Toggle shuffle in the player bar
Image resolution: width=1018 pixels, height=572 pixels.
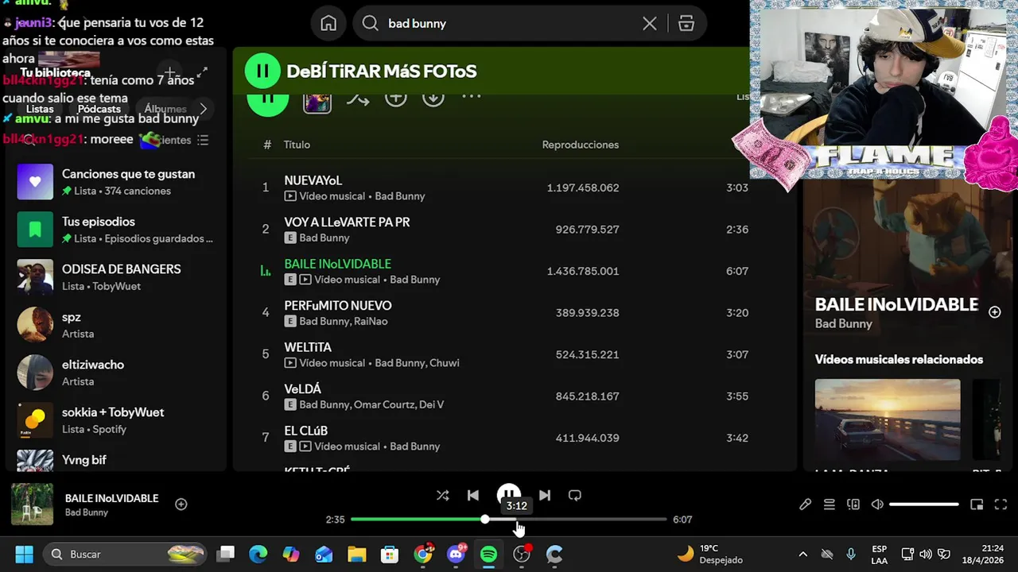(x=443, y=495)
